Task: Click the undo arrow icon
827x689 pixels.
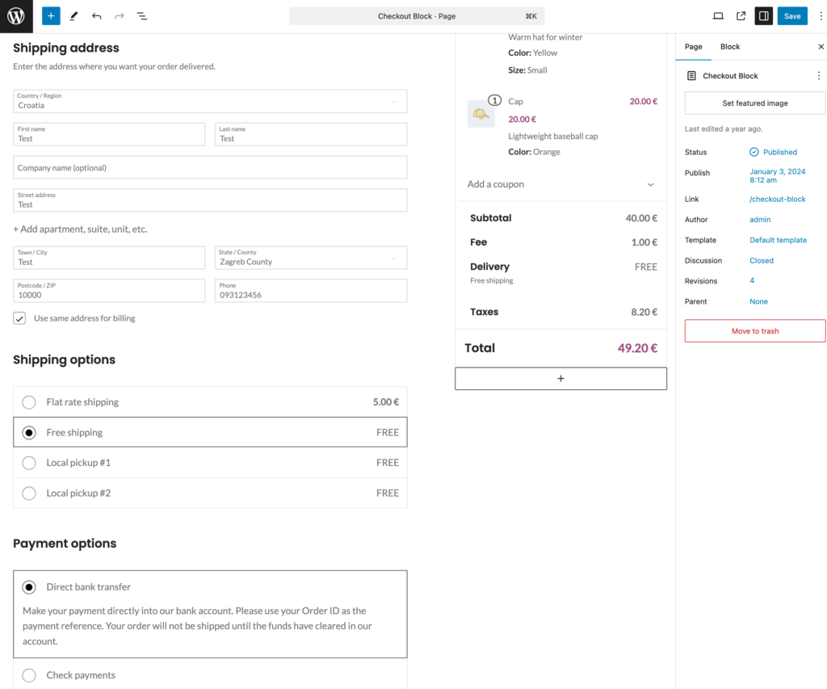Action: click(x=97, y=16)
